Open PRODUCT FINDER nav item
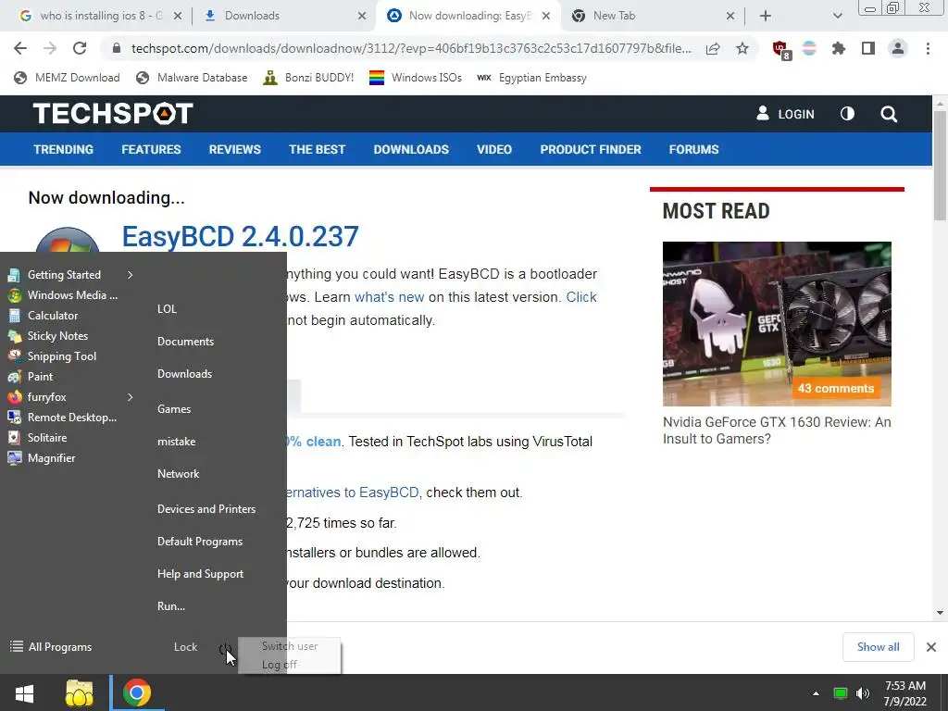This screenshot has height=711, width=948. [590, 149]
